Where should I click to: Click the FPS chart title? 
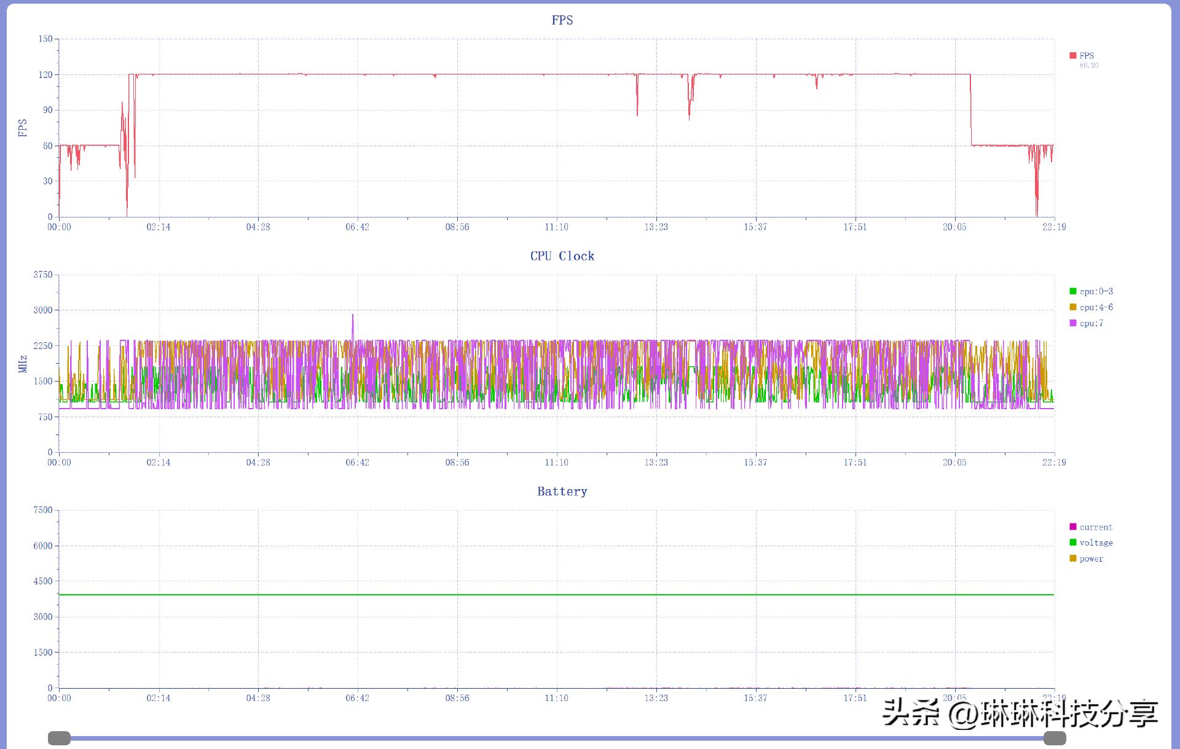click(x=562, y=20)
